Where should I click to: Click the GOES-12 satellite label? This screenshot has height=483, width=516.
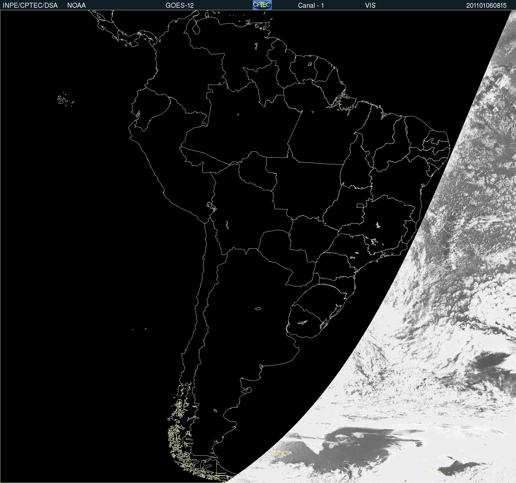[180, 6]
